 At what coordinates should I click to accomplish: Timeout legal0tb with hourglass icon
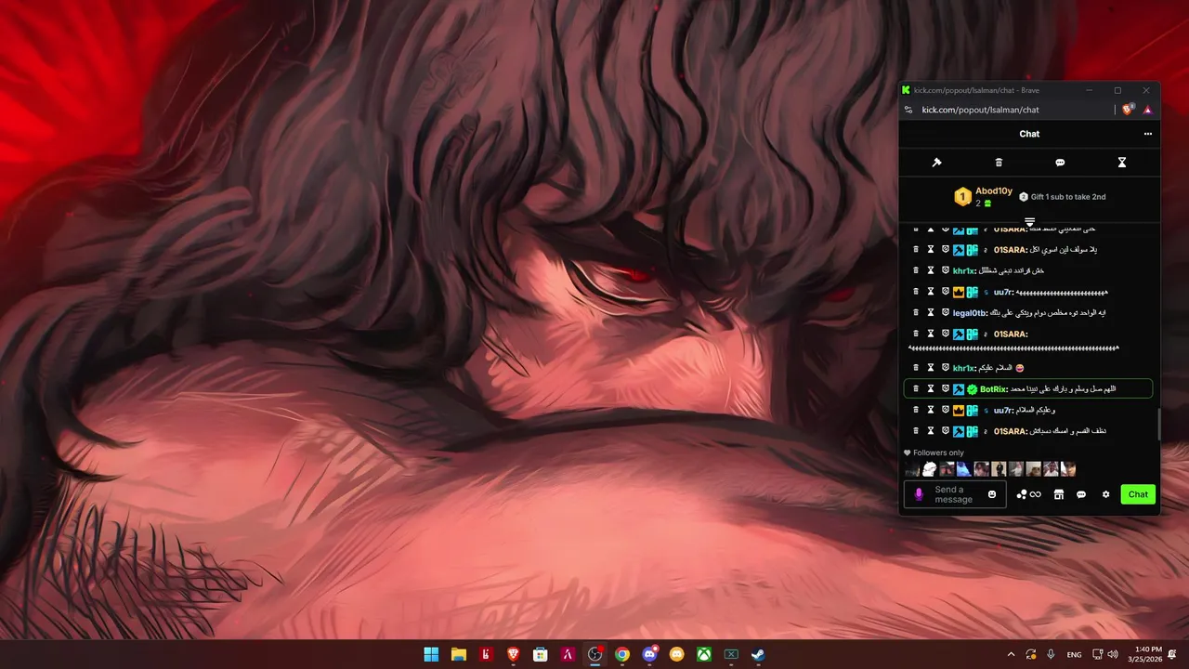[930, 312]
